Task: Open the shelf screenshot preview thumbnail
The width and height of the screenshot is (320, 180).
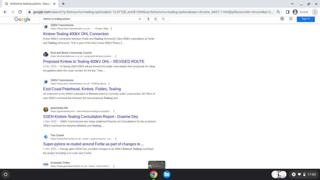Action: [279, 175]
